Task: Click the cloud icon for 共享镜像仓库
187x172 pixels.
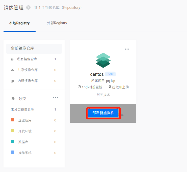Action: (12, 70)
